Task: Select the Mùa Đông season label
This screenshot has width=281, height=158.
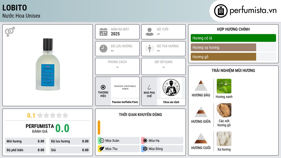Action: (156, 149)
